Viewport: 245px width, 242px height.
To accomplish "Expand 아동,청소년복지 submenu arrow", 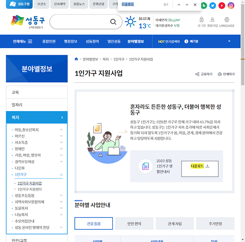I will (61, 130).
